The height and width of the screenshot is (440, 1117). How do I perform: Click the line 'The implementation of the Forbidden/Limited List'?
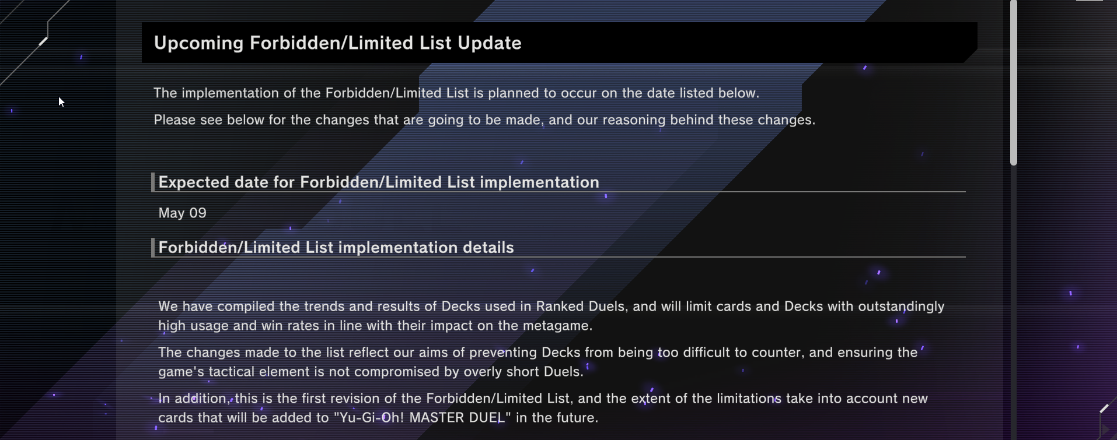pyautogui.click(x=456, y=93)
